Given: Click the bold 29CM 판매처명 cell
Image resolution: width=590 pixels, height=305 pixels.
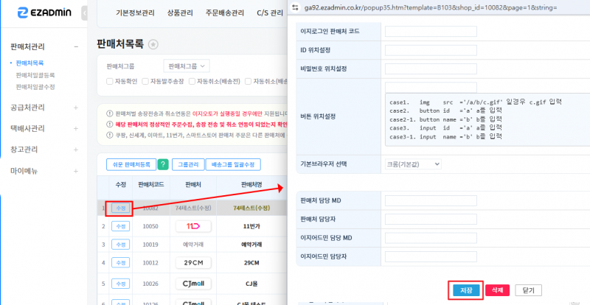Looking at the screenshot, I should pyautogui.click(x=251, y=263).
